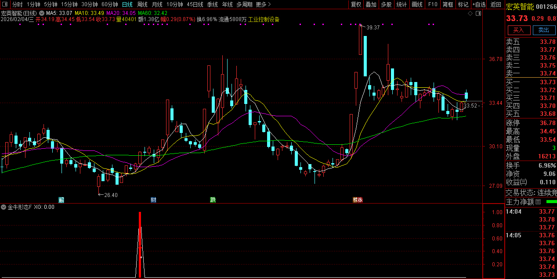This screenshot has height=279, width=557.
Task: Click the 财 financial marker icon
Action: (153, 200)
